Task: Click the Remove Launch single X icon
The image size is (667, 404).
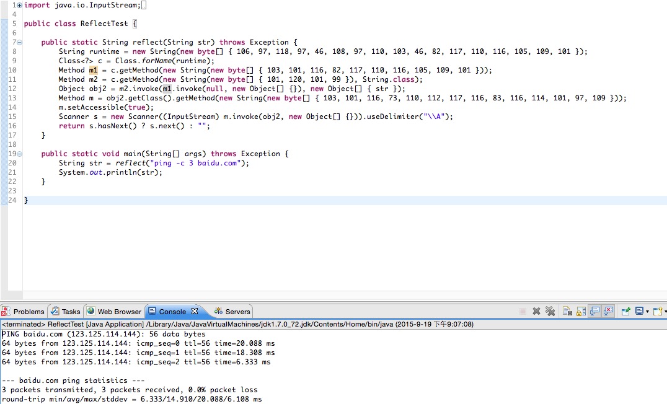Action: coord(536,311)
